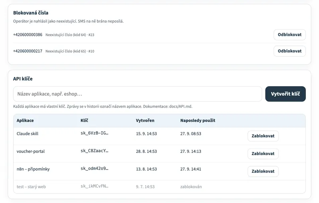Viewport: 319px width, 203px height.
Task: Select the voucher-portal application name
Action: [31, 151]
